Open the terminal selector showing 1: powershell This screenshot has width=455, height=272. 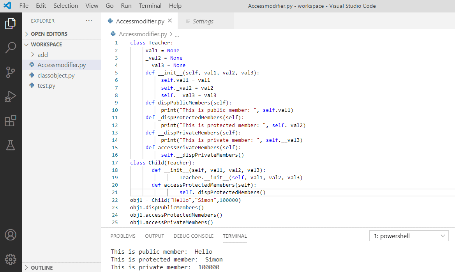(x=409, y=236)
